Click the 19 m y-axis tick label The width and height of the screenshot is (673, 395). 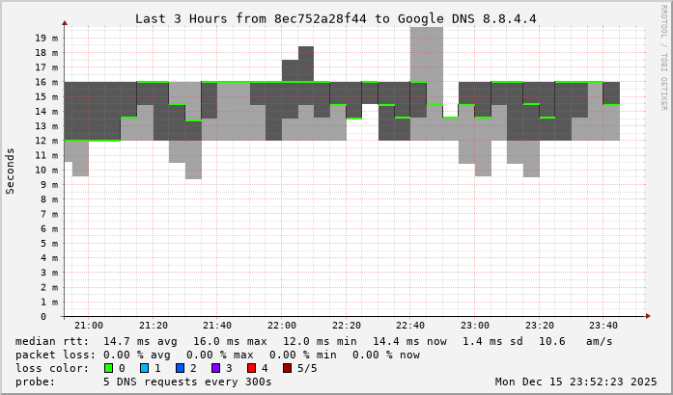click(46, 38)
